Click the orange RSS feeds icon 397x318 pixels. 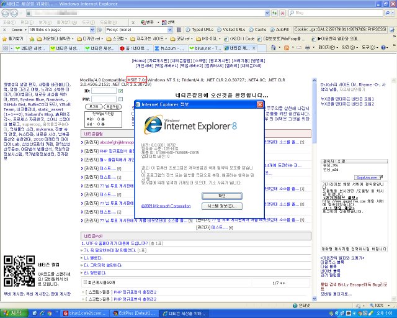pos(287,47)
